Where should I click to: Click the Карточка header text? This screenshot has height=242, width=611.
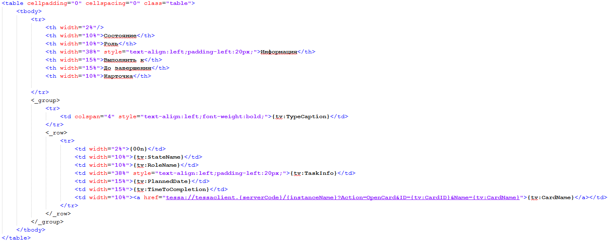118,76
